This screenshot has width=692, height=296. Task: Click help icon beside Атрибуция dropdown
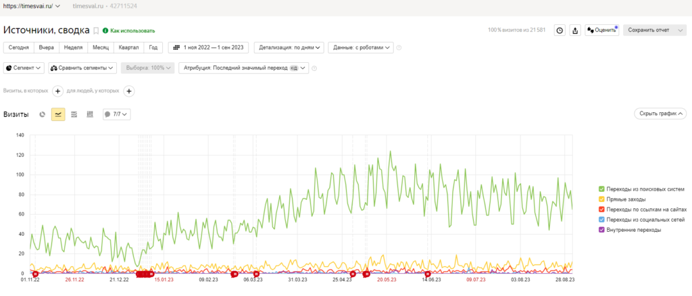(x=314, y=68)
